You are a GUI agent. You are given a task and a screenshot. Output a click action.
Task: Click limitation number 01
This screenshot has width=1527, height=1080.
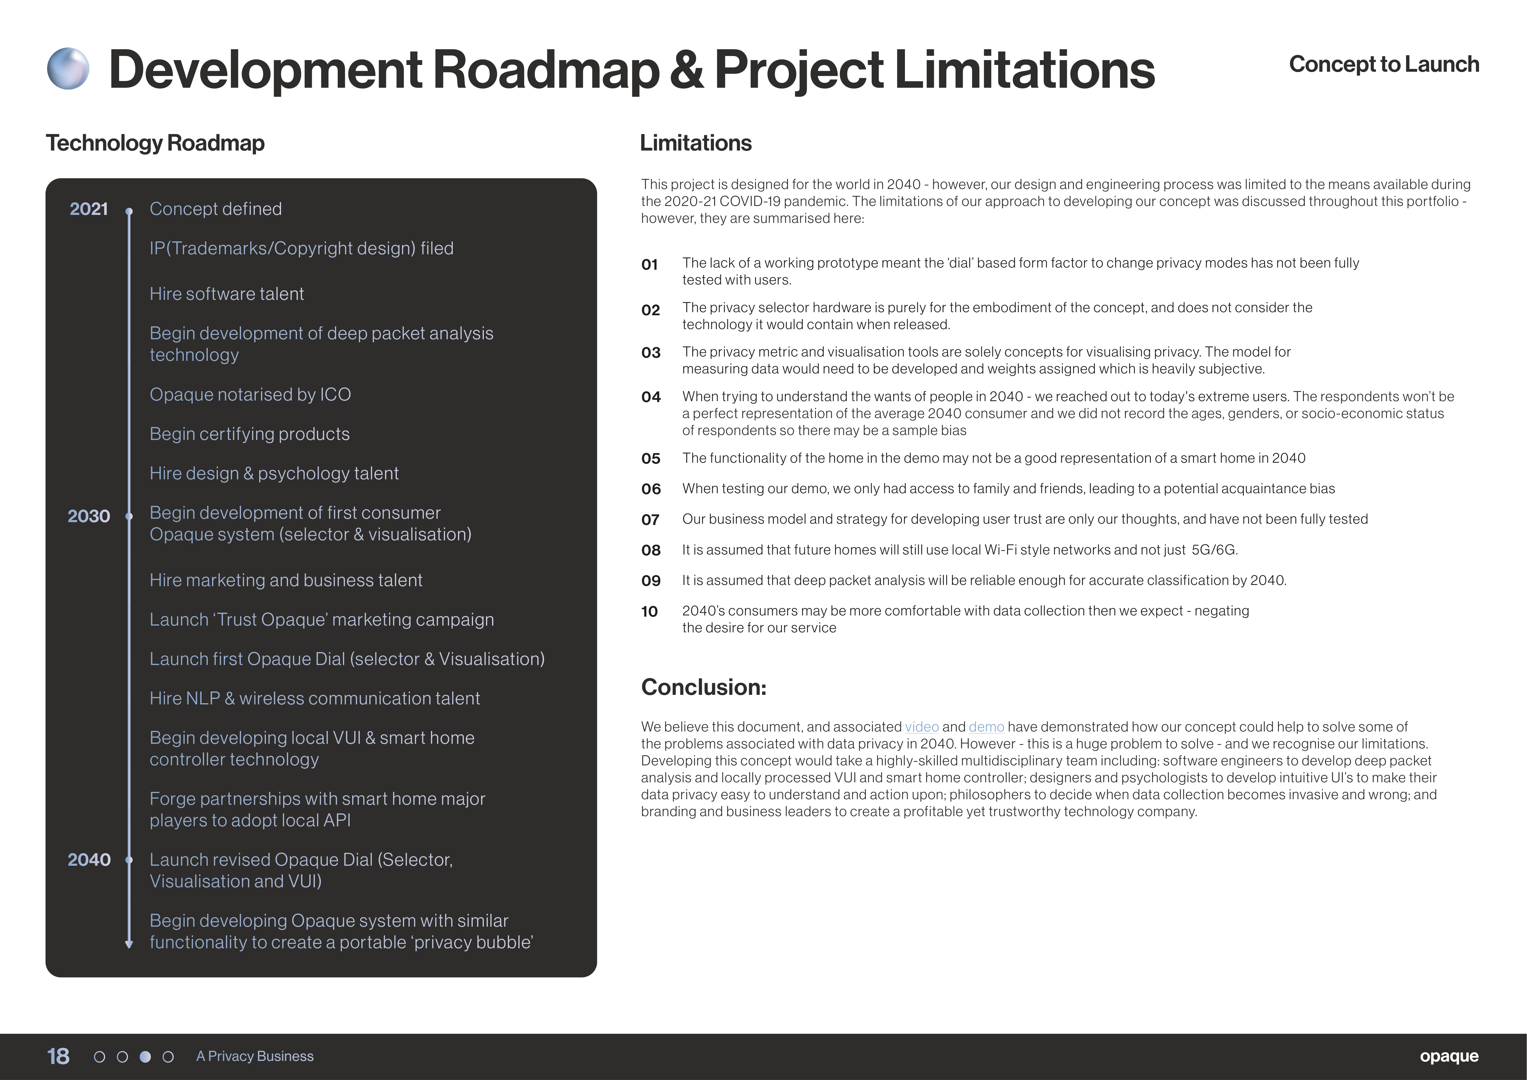tap(650, 265)
